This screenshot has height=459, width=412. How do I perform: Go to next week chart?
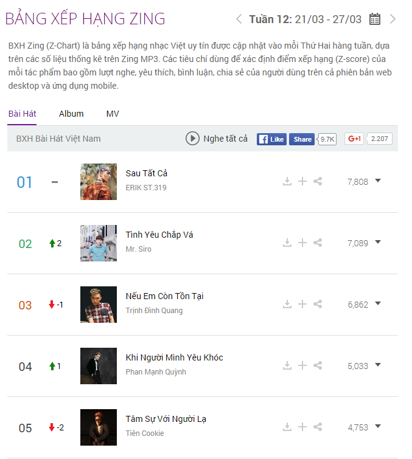point(393,19)
